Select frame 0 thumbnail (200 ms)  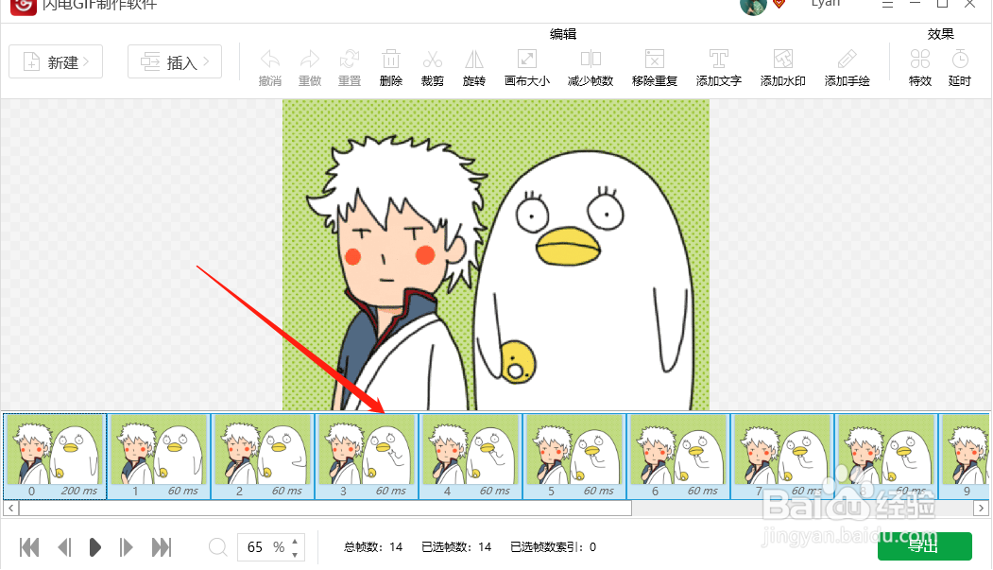click(x=55, y=456)
